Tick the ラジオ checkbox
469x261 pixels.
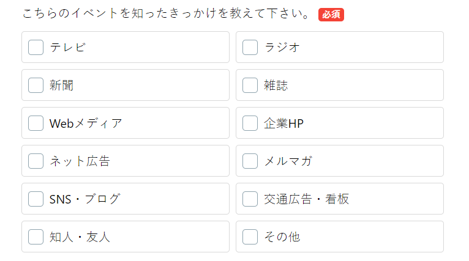click(x=250, y=47)
